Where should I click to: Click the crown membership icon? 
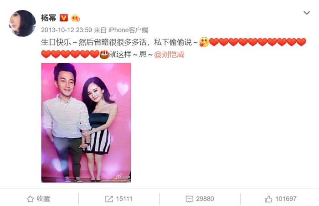(75, 18)
